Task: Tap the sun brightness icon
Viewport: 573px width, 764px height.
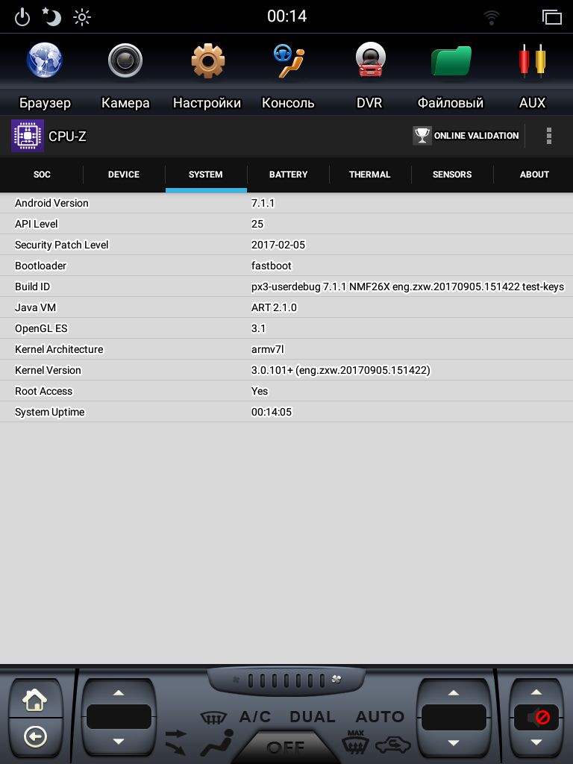Action: point(82,17)
